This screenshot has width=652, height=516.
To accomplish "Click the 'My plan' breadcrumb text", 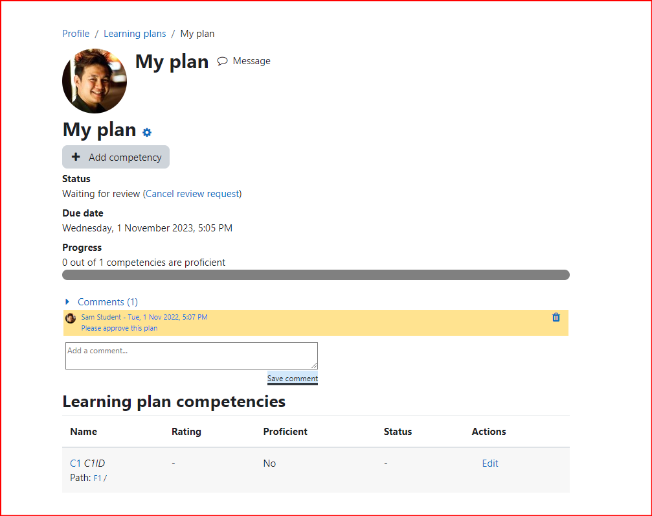I will (x=197, y=34).
